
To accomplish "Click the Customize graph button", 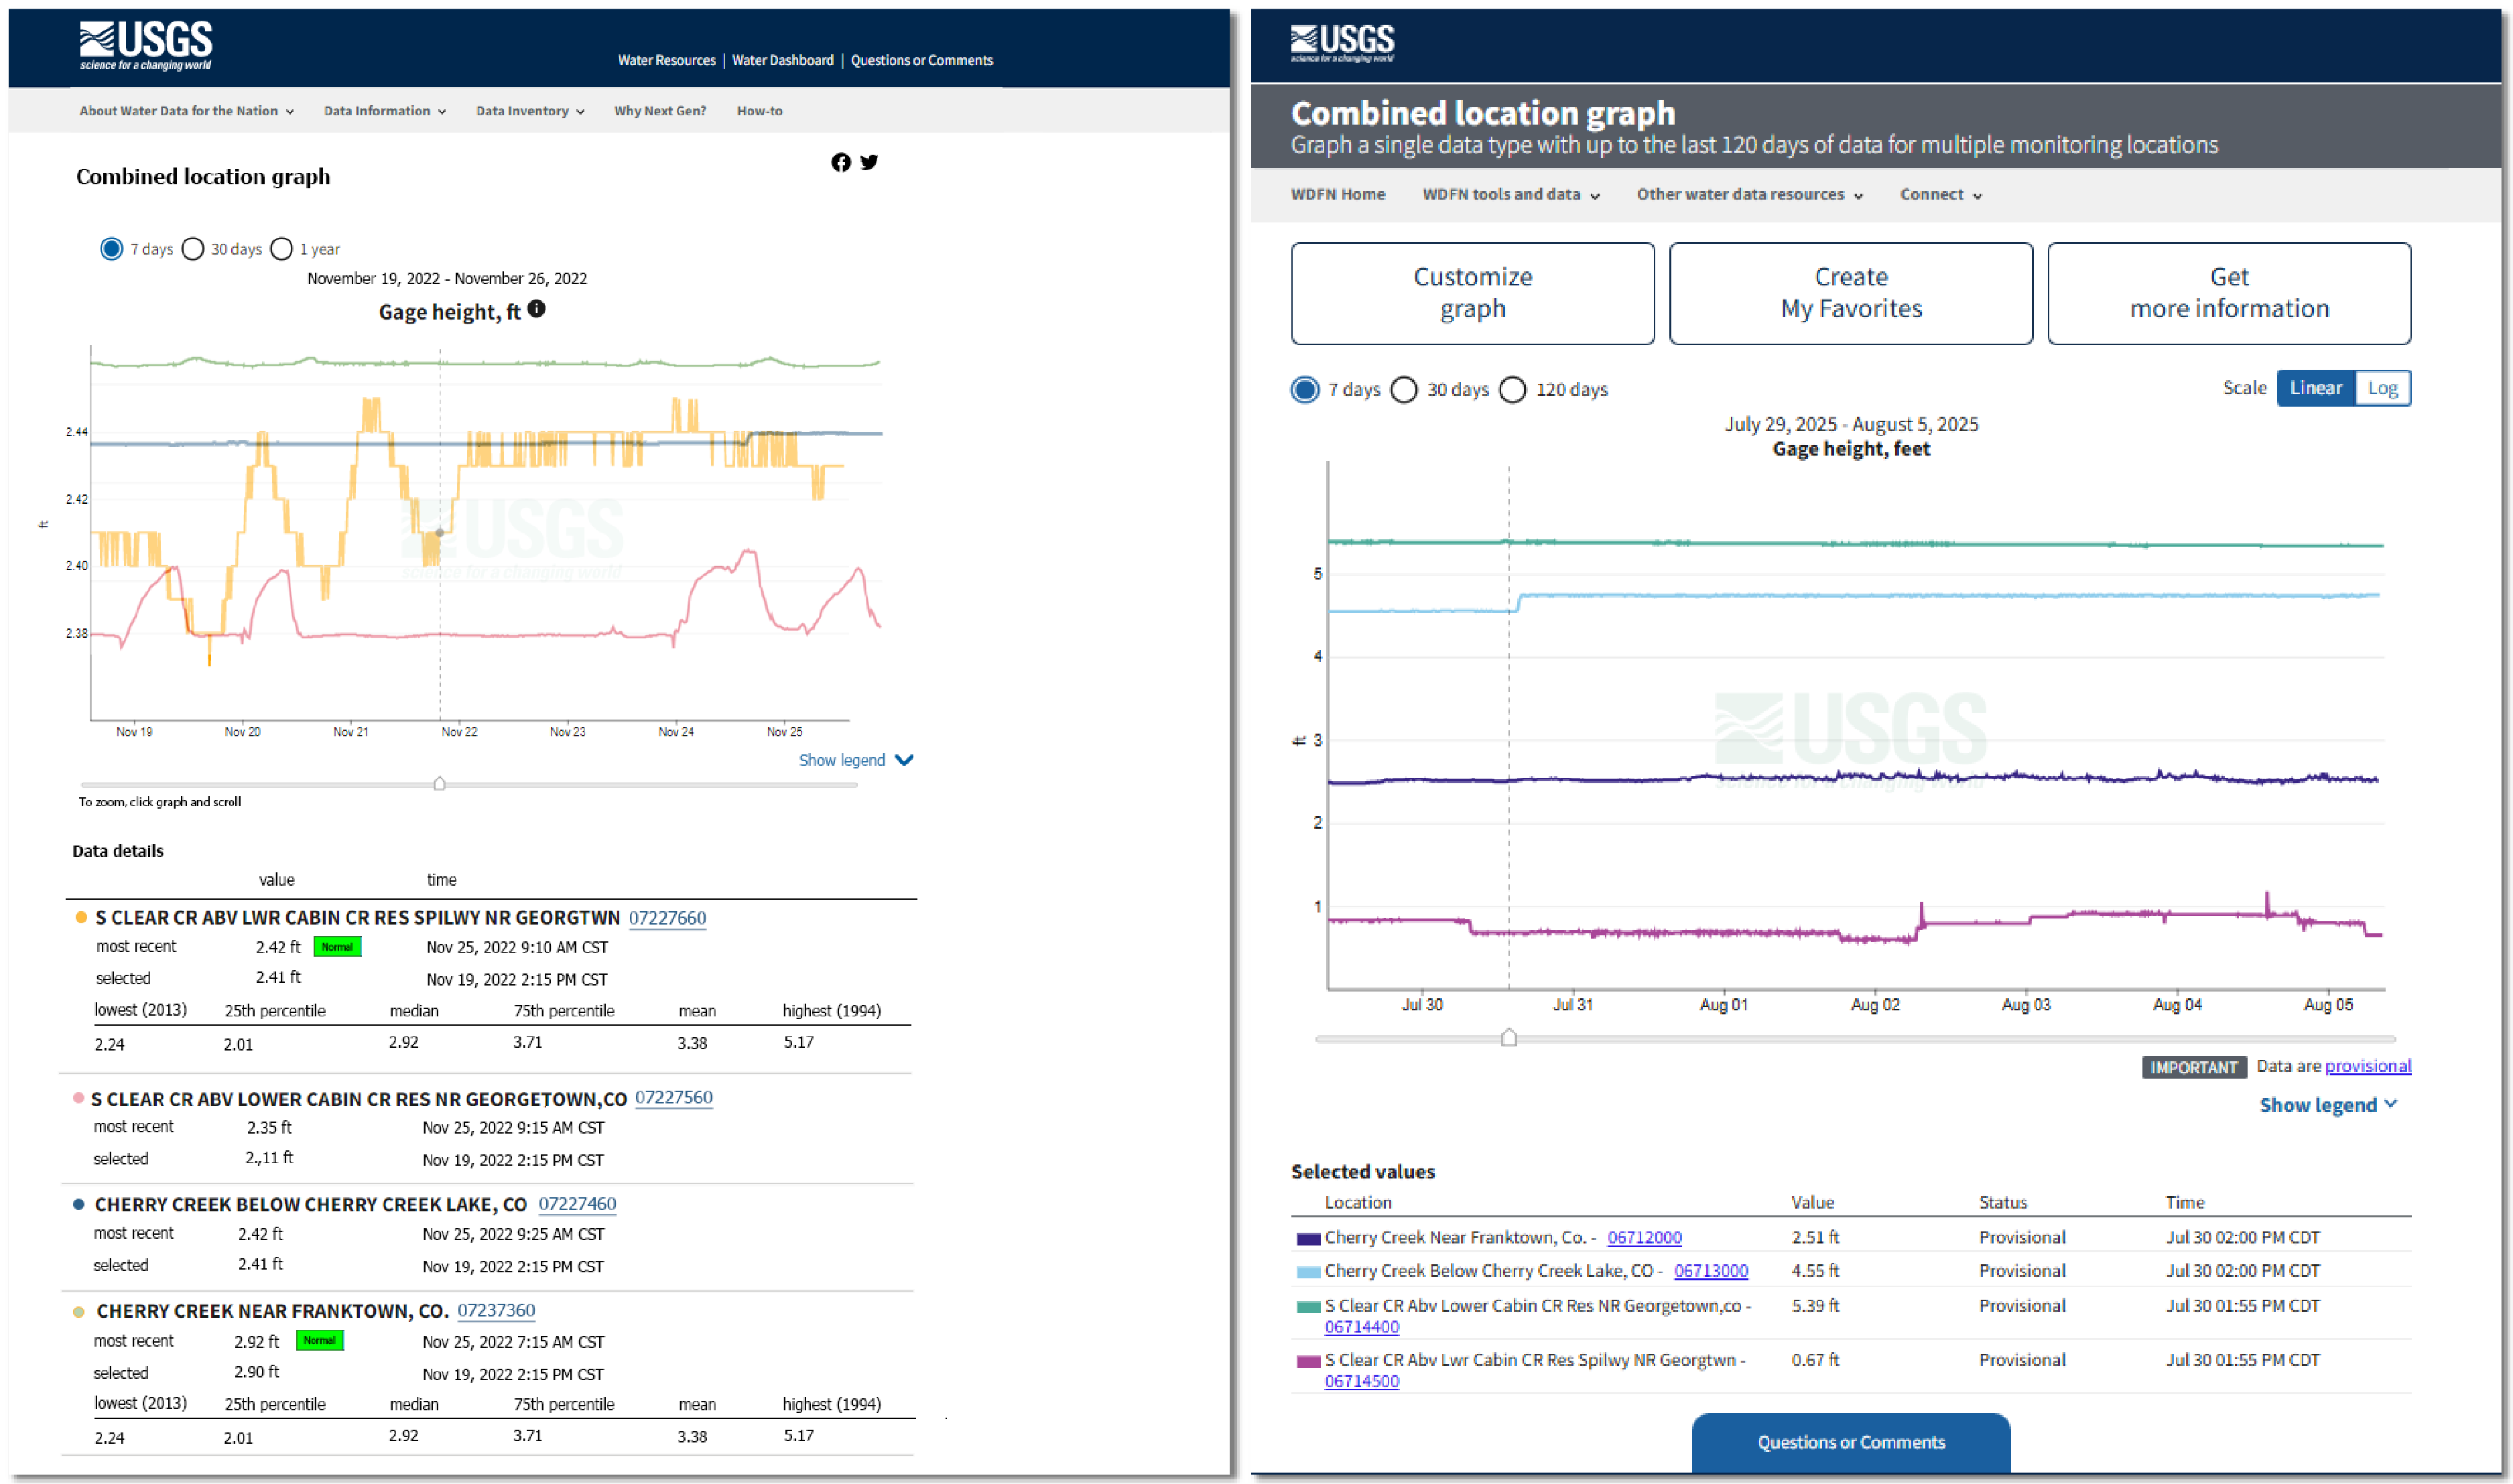I will [1472, 293].
